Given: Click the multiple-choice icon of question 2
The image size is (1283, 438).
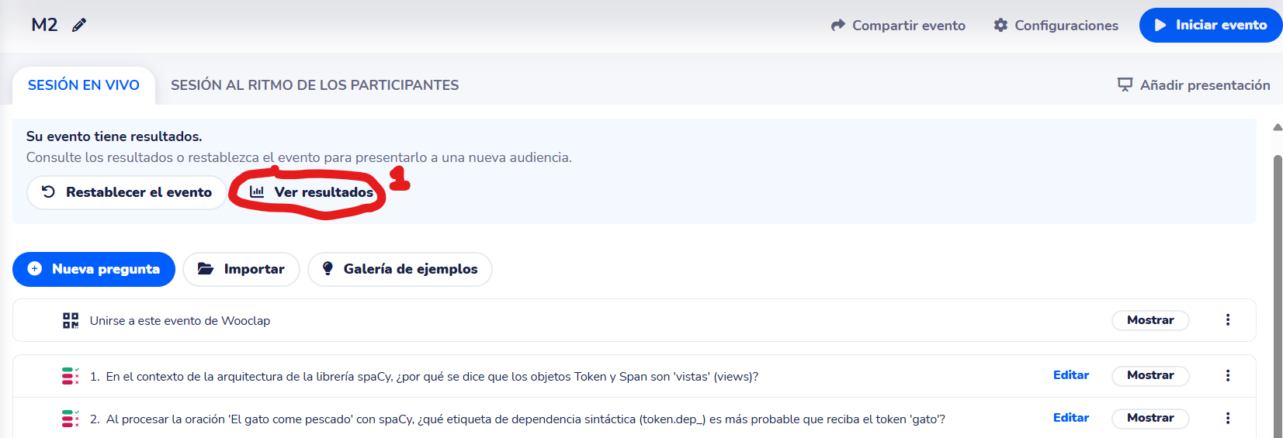Looking at the screenshot, I should [x=71, y=419].
